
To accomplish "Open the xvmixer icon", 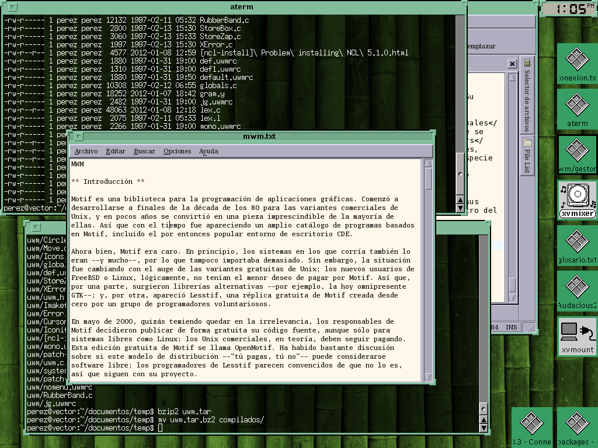I will point(577,200).
